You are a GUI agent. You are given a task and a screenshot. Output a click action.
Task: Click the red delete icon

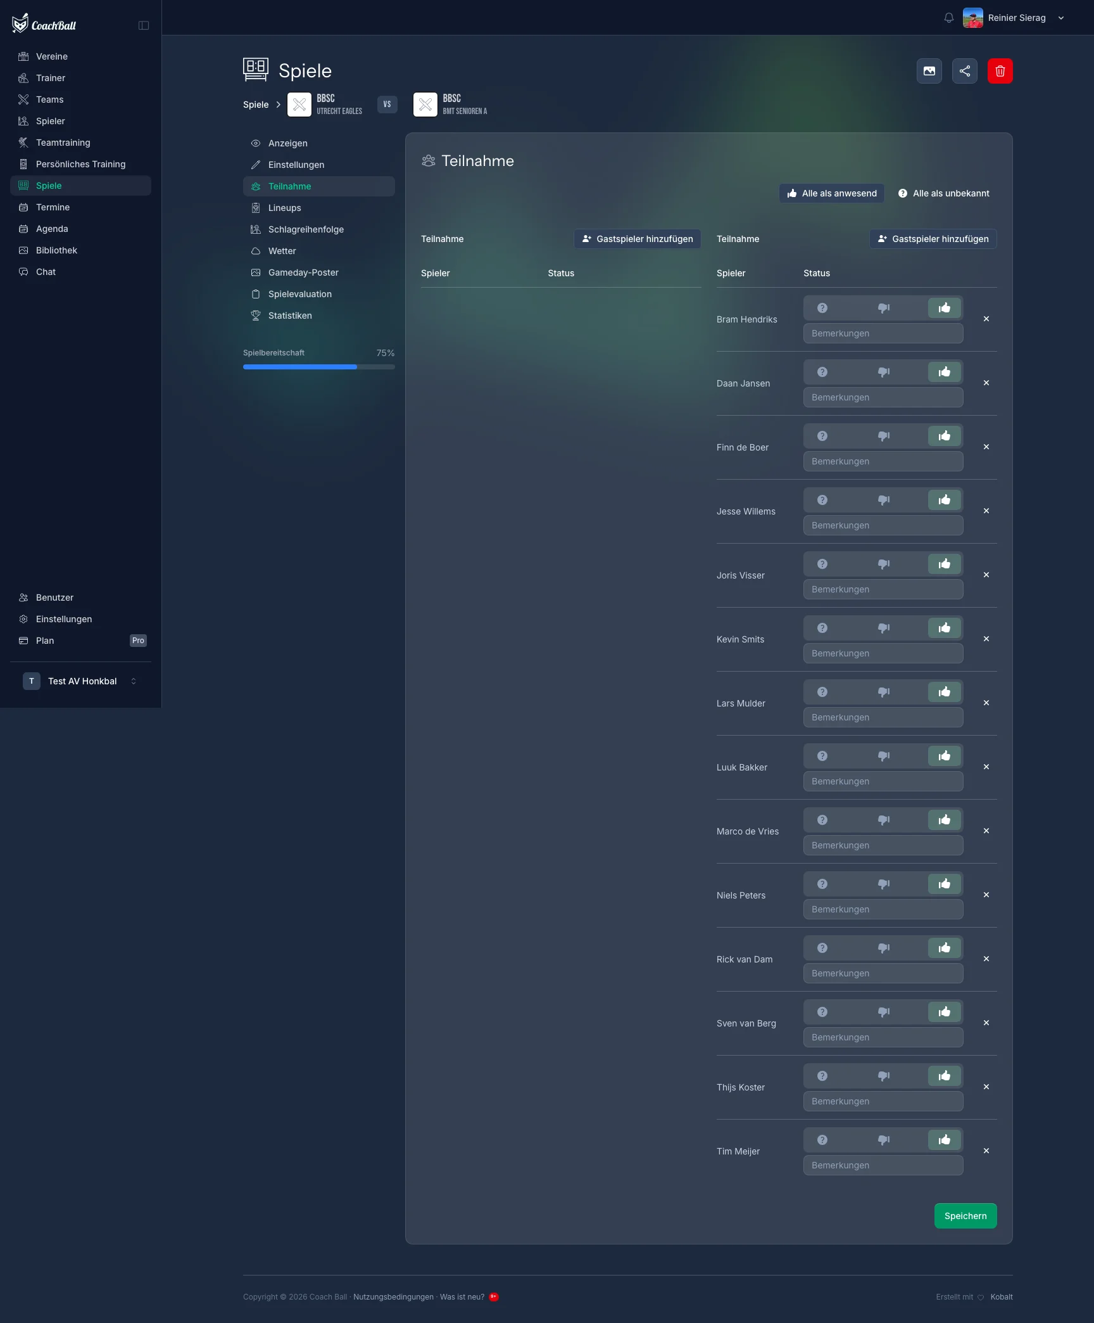click(1000, 70)
